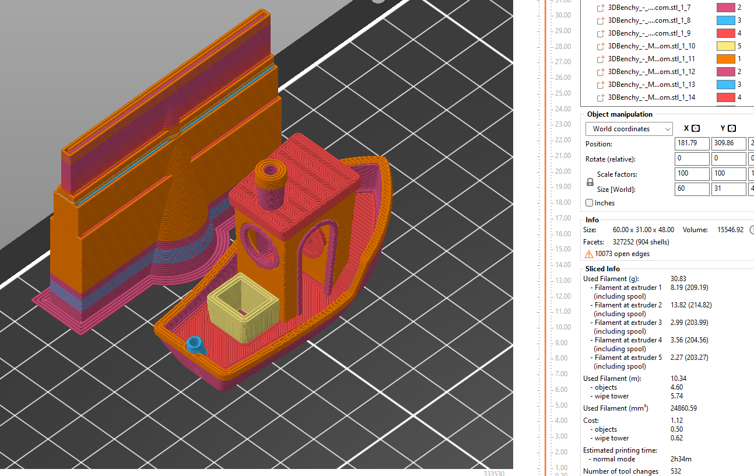754x476 pixels.
Task: Click the Size Y field showing 31
Action: tap(728, 189)
